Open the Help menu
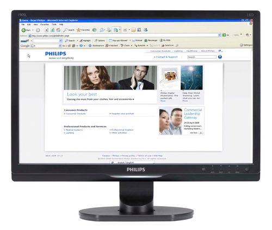This screenshot has height=230, width=272. pyautogui.click(x=61, y=24)
